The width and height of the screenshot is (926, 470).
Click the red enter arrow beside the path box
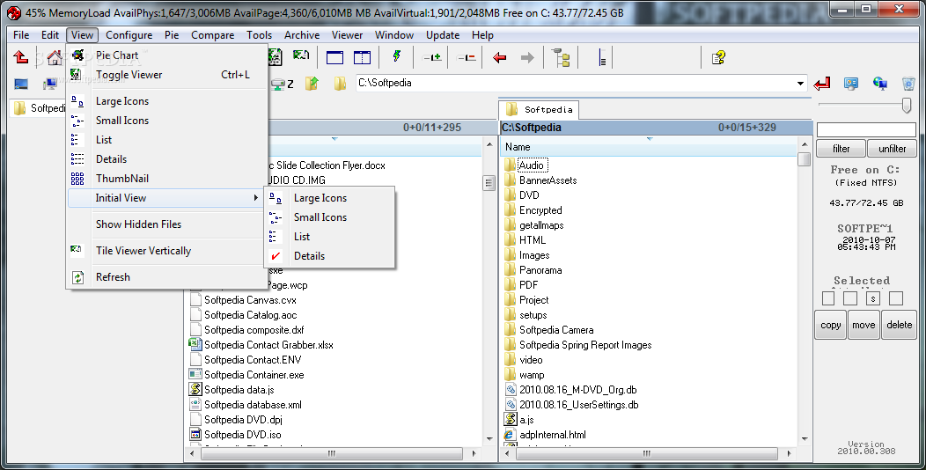821,84
